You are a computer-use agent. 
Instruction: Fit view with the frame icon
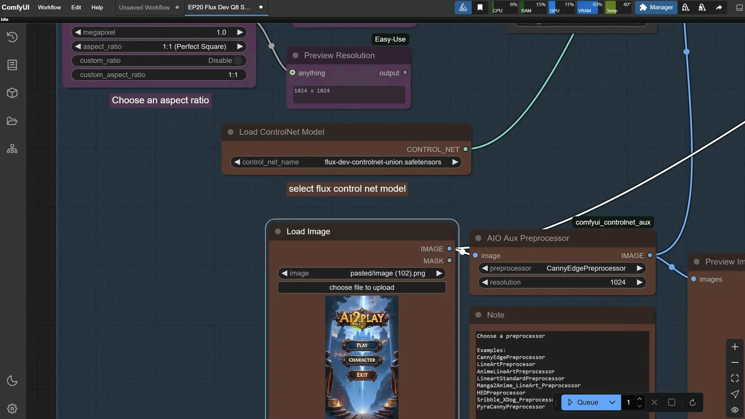[x=735, y=378]
